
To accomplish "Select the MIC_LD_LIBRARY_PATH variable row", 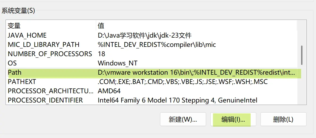I will [x=152, y=45].
